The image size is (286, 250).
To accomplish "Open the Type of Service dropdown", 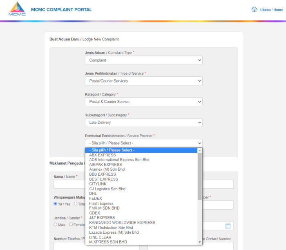I will pyautogui.click(x=143, y=81).
